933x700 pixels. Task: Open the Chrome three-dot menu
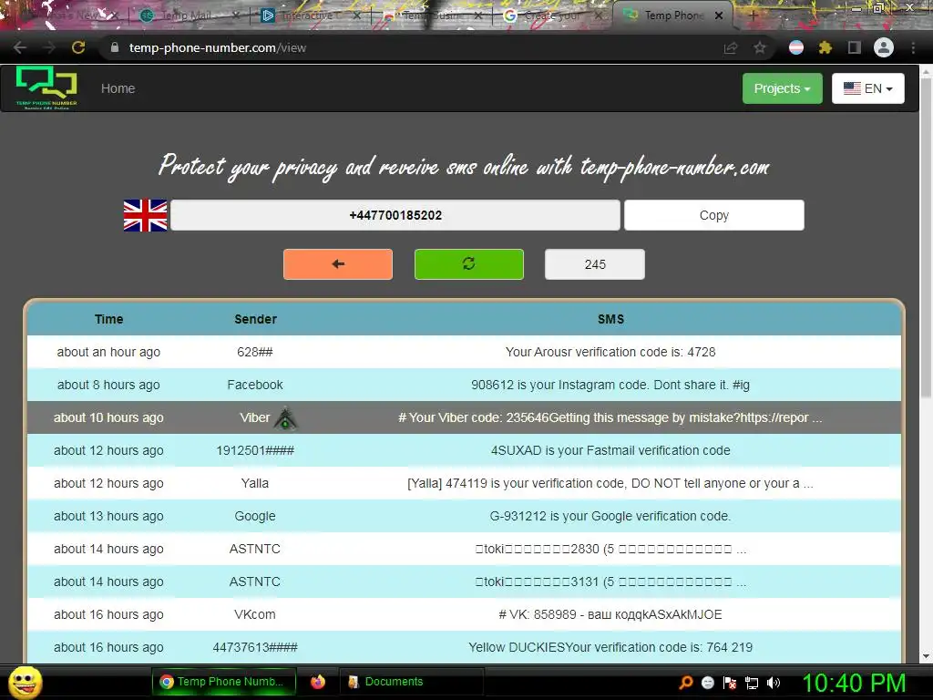pos(913,47)
